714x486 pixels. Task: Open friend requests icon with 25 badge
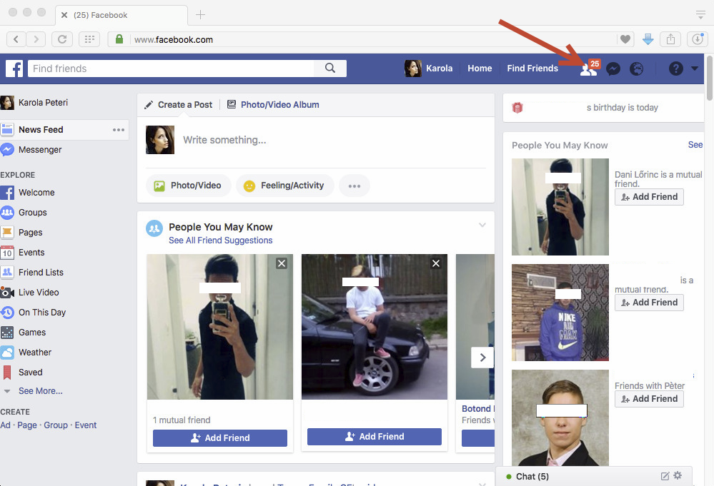(589, 69)
